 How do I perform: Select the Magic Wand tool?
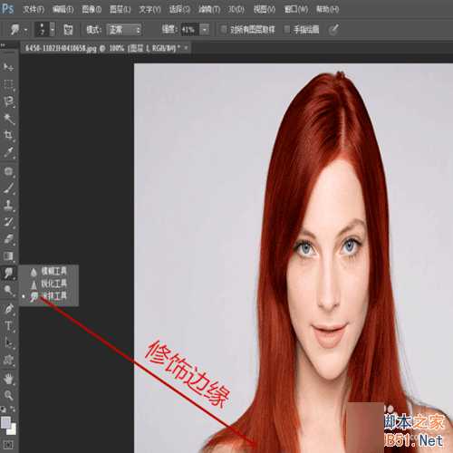pyautogui.click(x=8, y=119)
